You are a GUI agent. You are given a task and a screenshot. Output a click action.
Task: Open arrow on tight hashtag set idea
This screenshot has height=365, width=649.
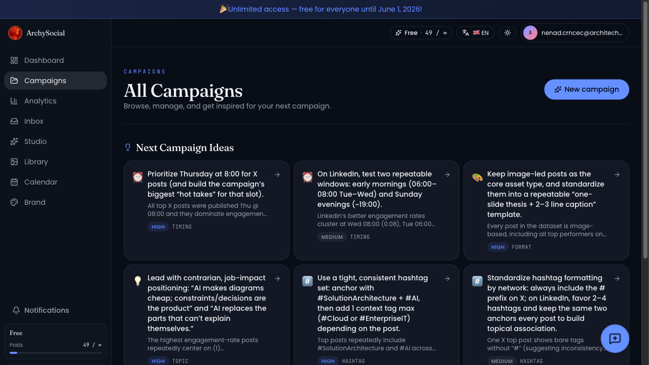coord(447,278)
